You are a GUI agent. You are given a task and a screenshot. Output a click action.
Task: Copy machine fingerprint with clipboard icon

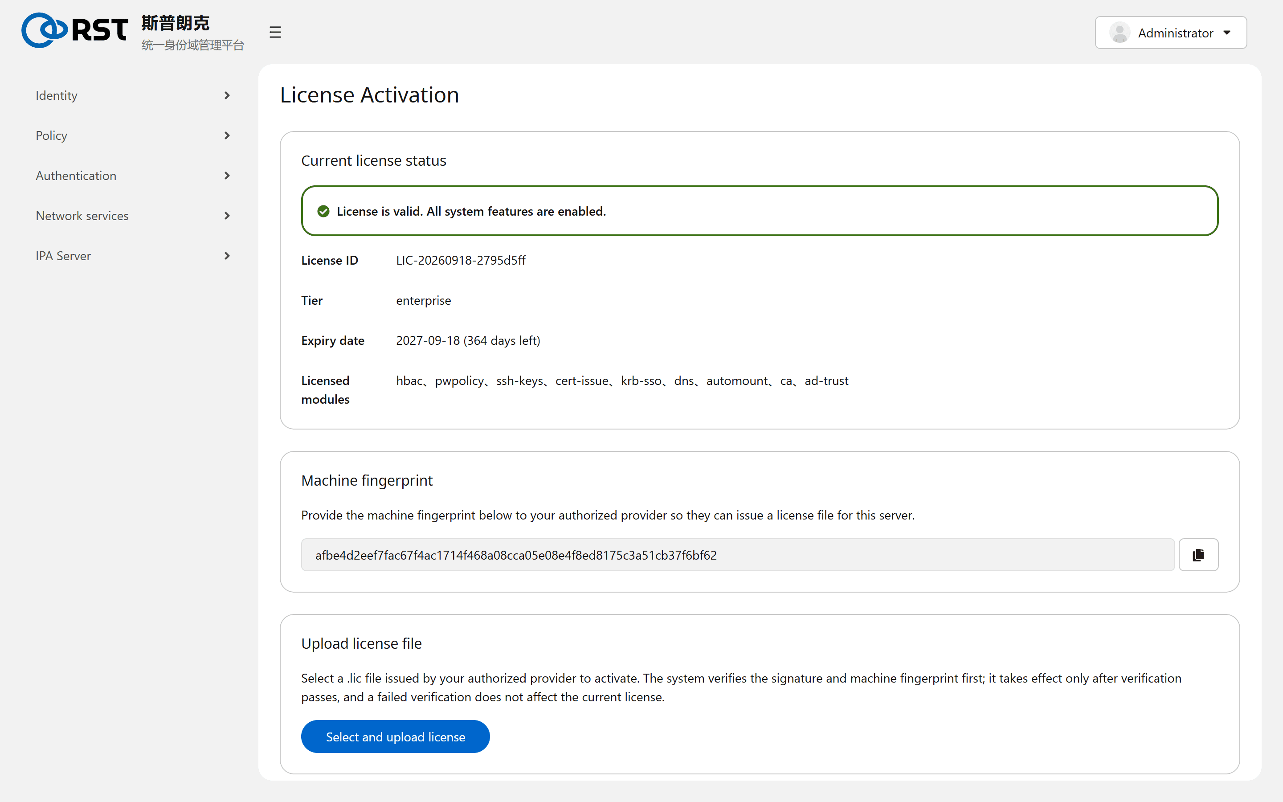[1198, 555]
